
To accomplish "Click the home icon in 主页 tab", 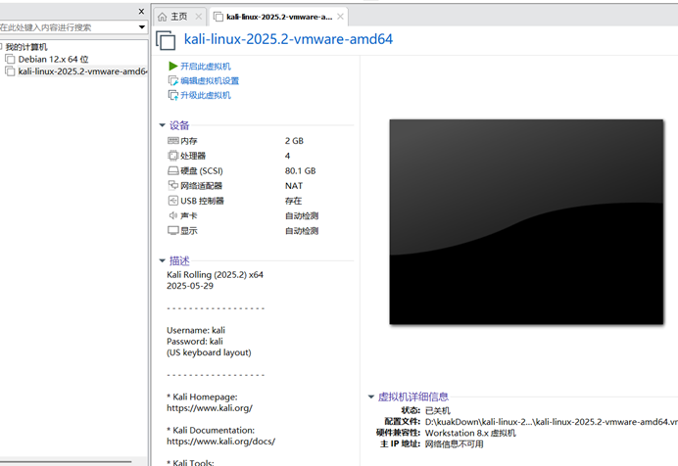I will click(x=162, y=17).
